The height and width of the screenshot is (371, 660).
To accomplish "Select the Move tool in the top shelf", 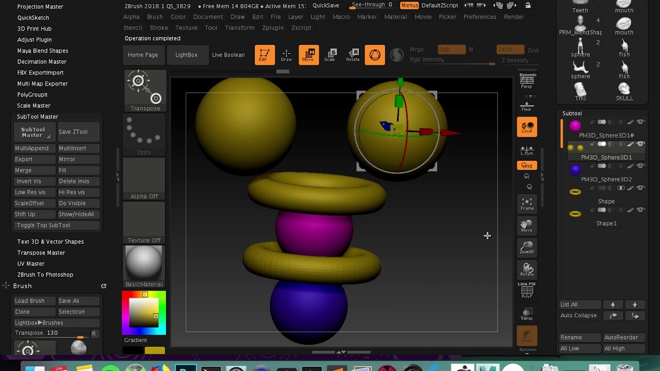I will pos(308,55).
